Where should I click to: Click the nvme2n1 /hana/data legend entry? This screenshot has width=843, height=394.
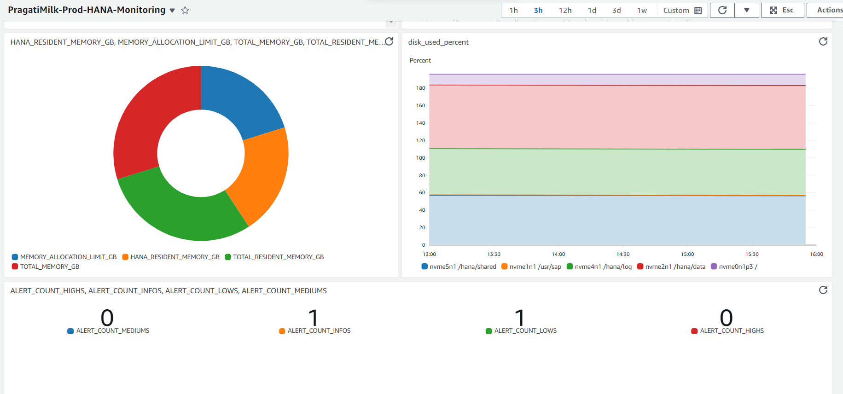tap(671, 267)
